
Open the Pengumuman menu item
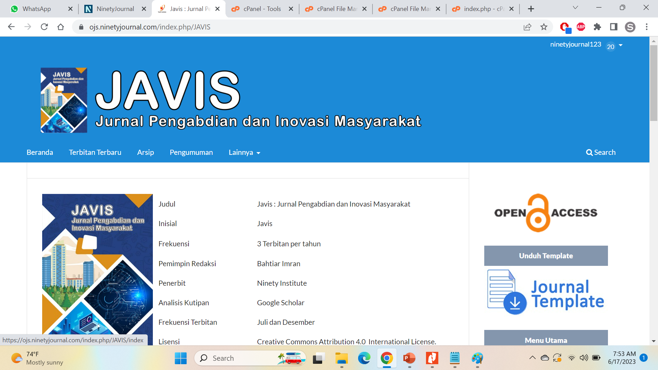191,152
